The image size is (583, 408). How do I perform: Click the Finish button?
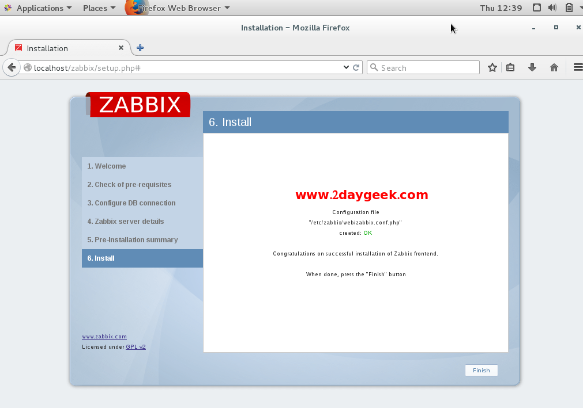pos(481,370)
